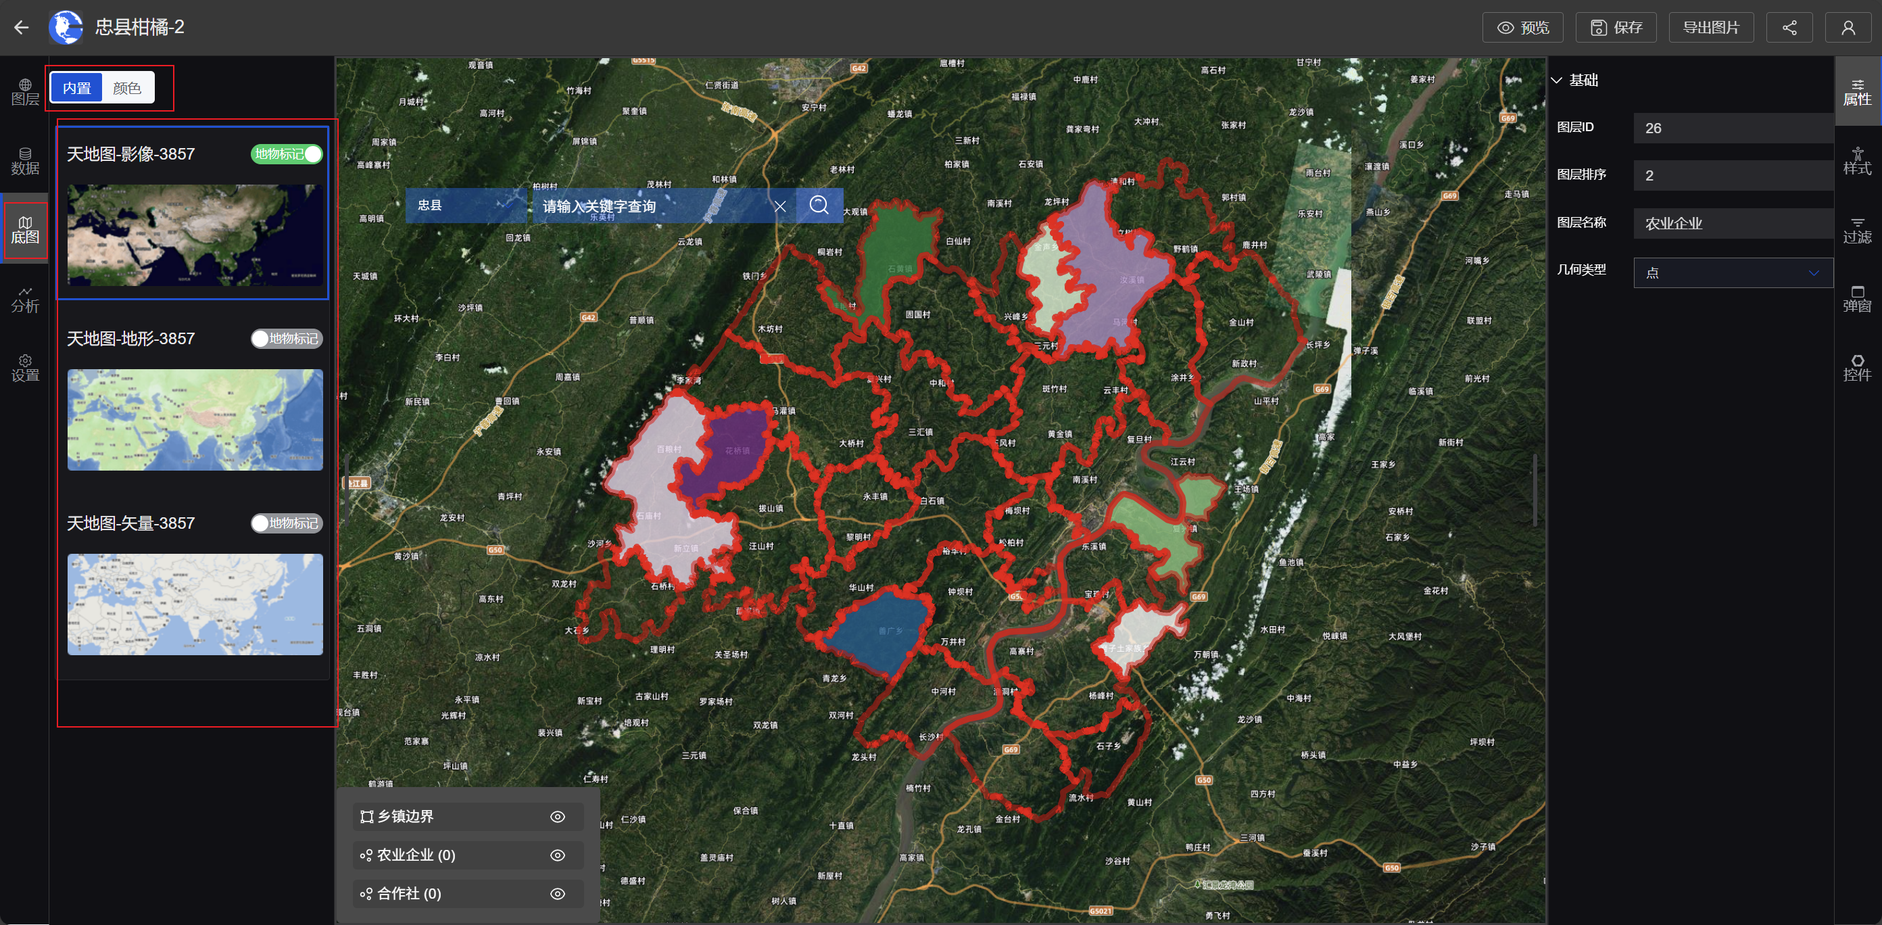Open the share icon button
The image size is (1882, 925).
1789,28
